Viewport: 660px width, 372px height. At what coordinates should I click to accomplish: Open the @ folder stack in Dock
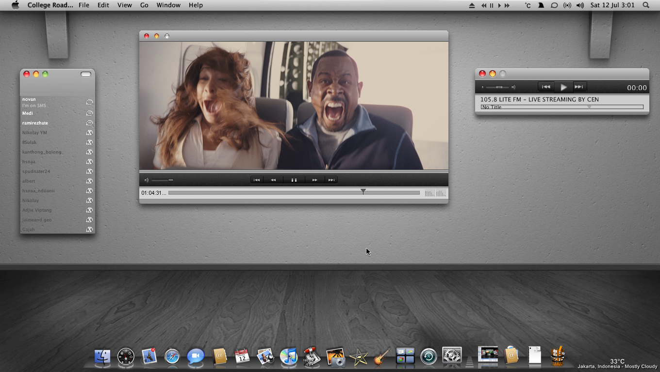coord(511,355)
